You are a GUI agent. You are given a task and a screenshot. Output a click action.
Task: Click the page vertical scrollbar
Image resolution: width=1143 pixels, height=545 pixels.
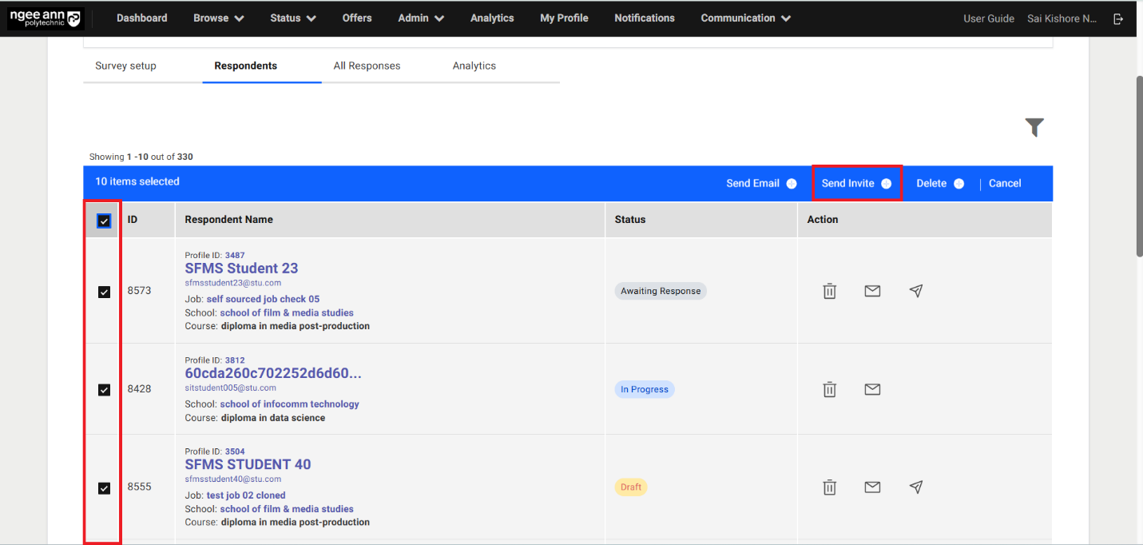pyautogui.click(x=1138, y=168)
